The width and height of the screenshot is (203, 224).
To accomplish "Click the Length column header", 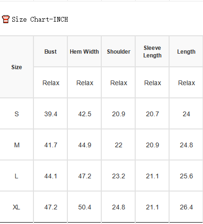I will (186, 52).
